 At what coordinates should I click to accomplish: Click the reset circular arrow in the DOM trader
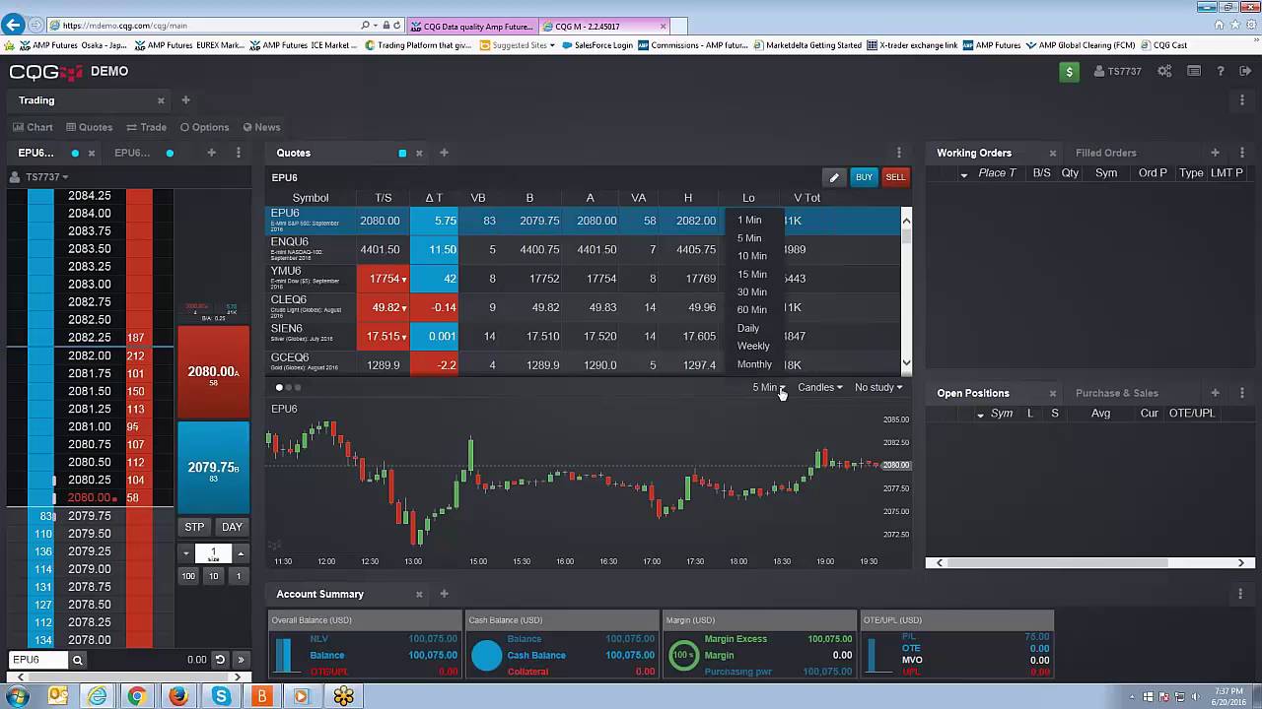tap(220, 660)
